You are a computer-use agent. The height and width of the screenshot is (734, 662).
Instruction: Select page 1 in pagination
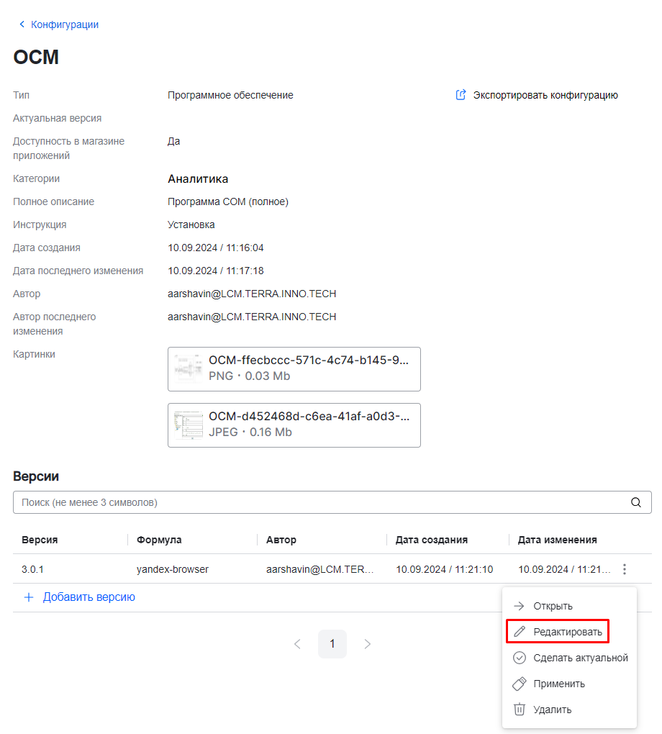[332, 644]
